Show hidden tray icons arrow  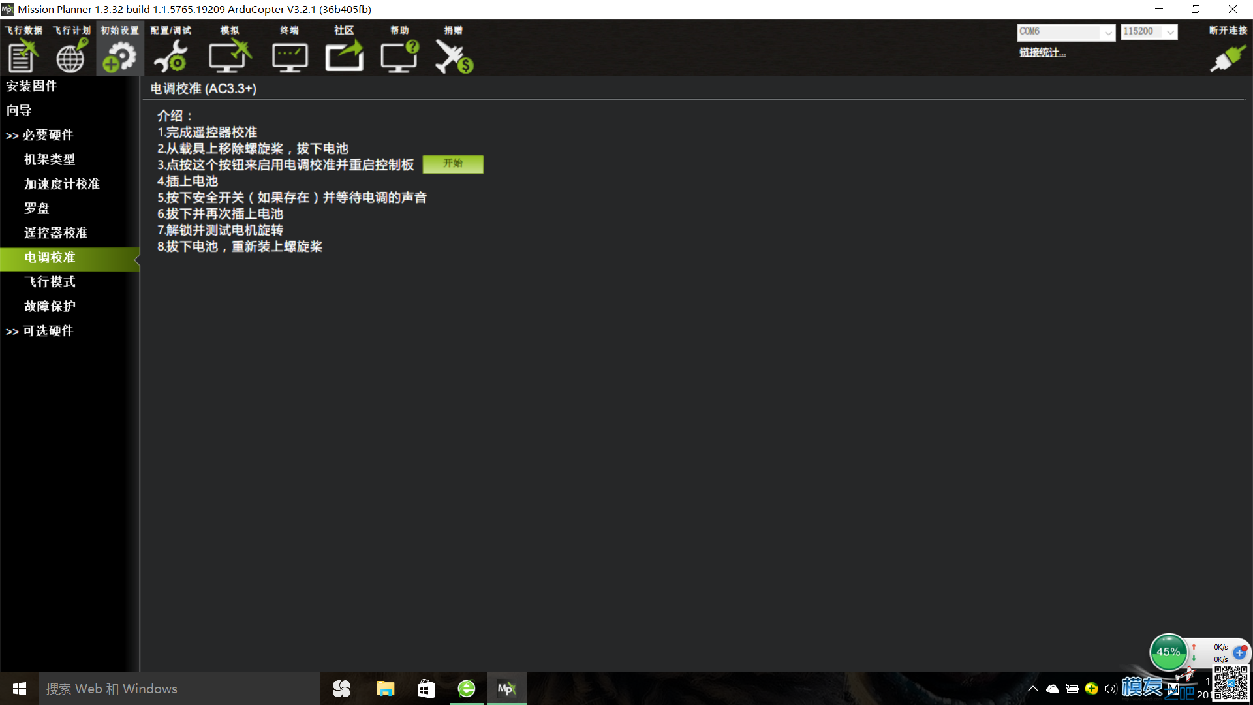pyautogui.click(x=1032, y=689)
